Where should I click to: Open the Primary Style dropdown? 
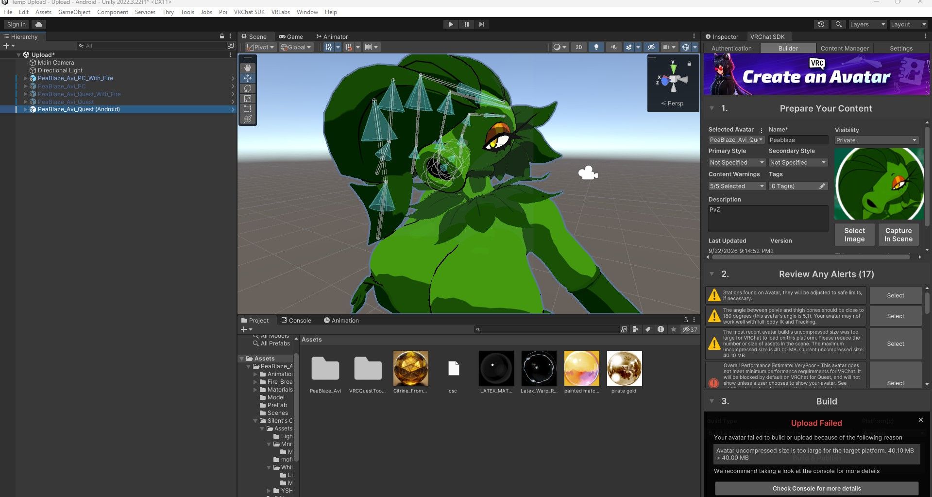point(737,163)
